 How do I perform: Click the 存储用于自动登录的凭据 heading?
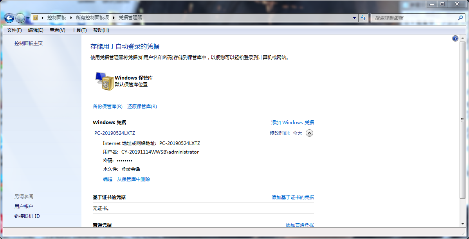coord(125,46)
